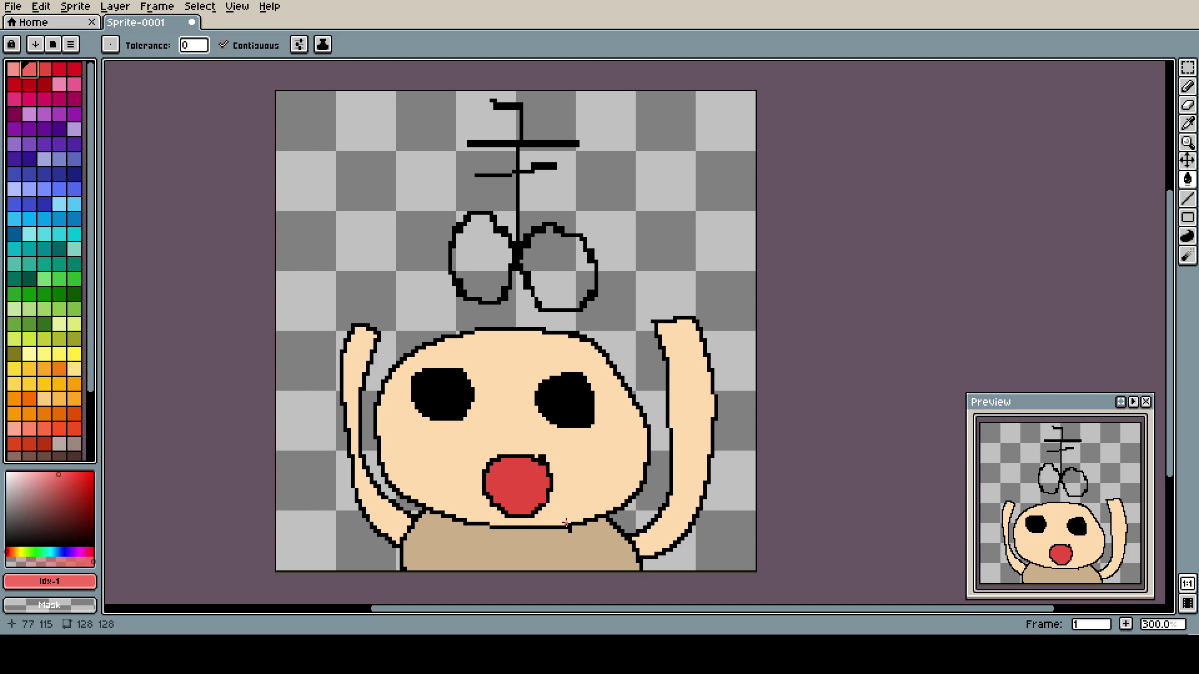This screenshot has height=674, width=1199.
Task: Click the zoom percentage 300.0 field
Action: point(1162,624)
